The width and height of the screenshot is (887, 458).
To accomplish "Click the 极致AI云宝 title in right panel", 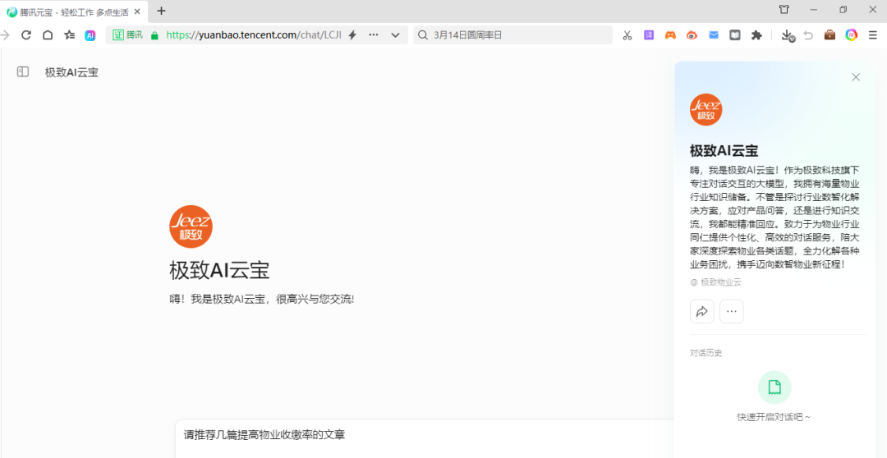I will click(724, 151).
